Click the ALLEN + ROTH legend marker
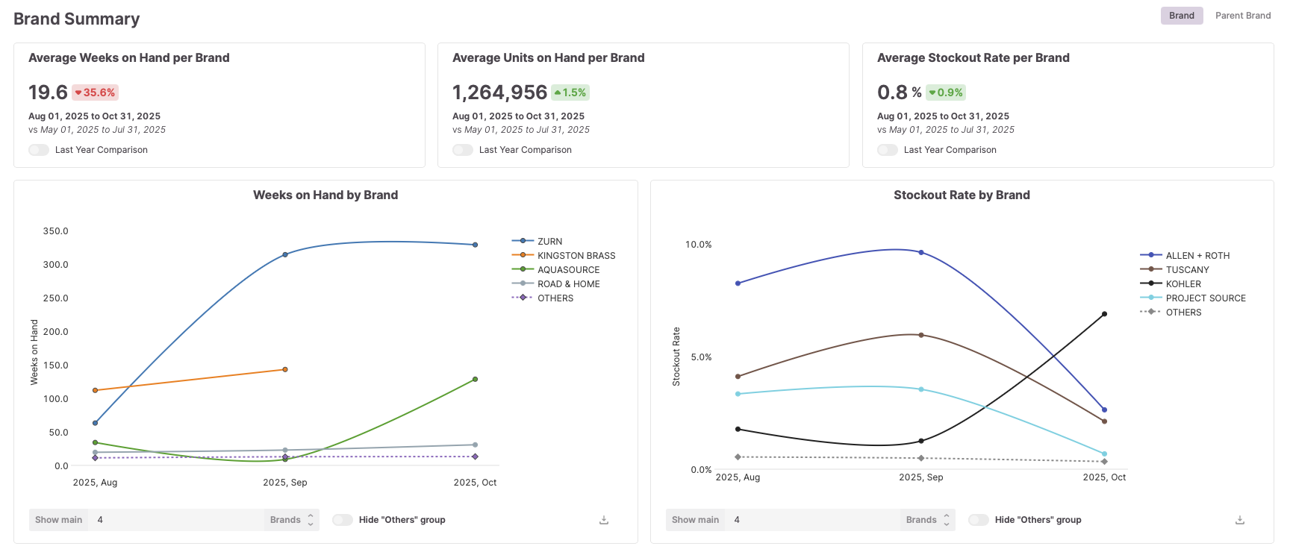The width and height of the screenshot is (1290, 549). [1151, 255]
